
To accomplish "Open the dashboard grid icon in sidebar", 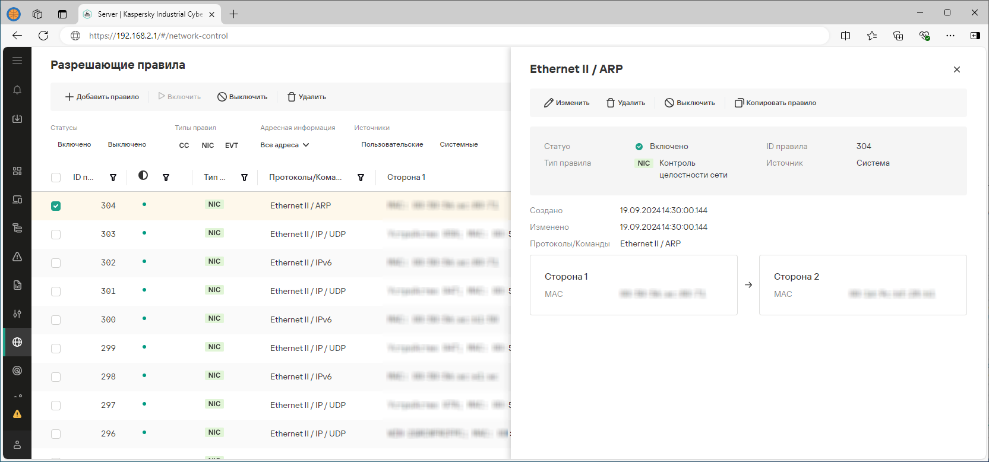I will [17, 171].
